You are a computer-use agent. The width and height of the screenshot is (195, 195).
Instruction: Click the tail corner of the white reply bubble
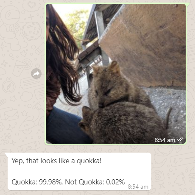(6, 155)
